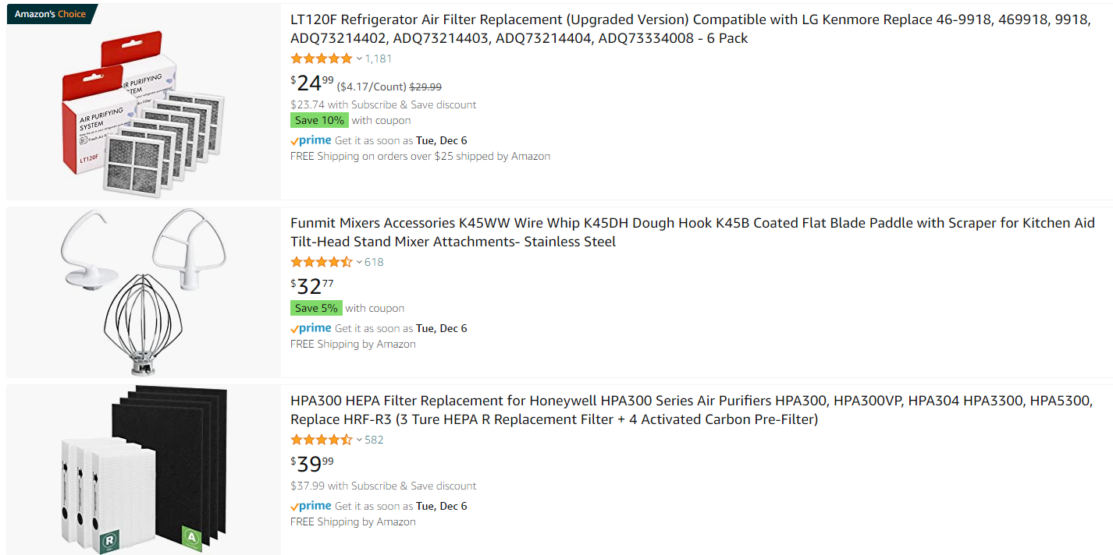The width and height of the screenshot is (1113, 555).
Task: Click the Save 5% coupon badge
Action: [x=316, y=308]
